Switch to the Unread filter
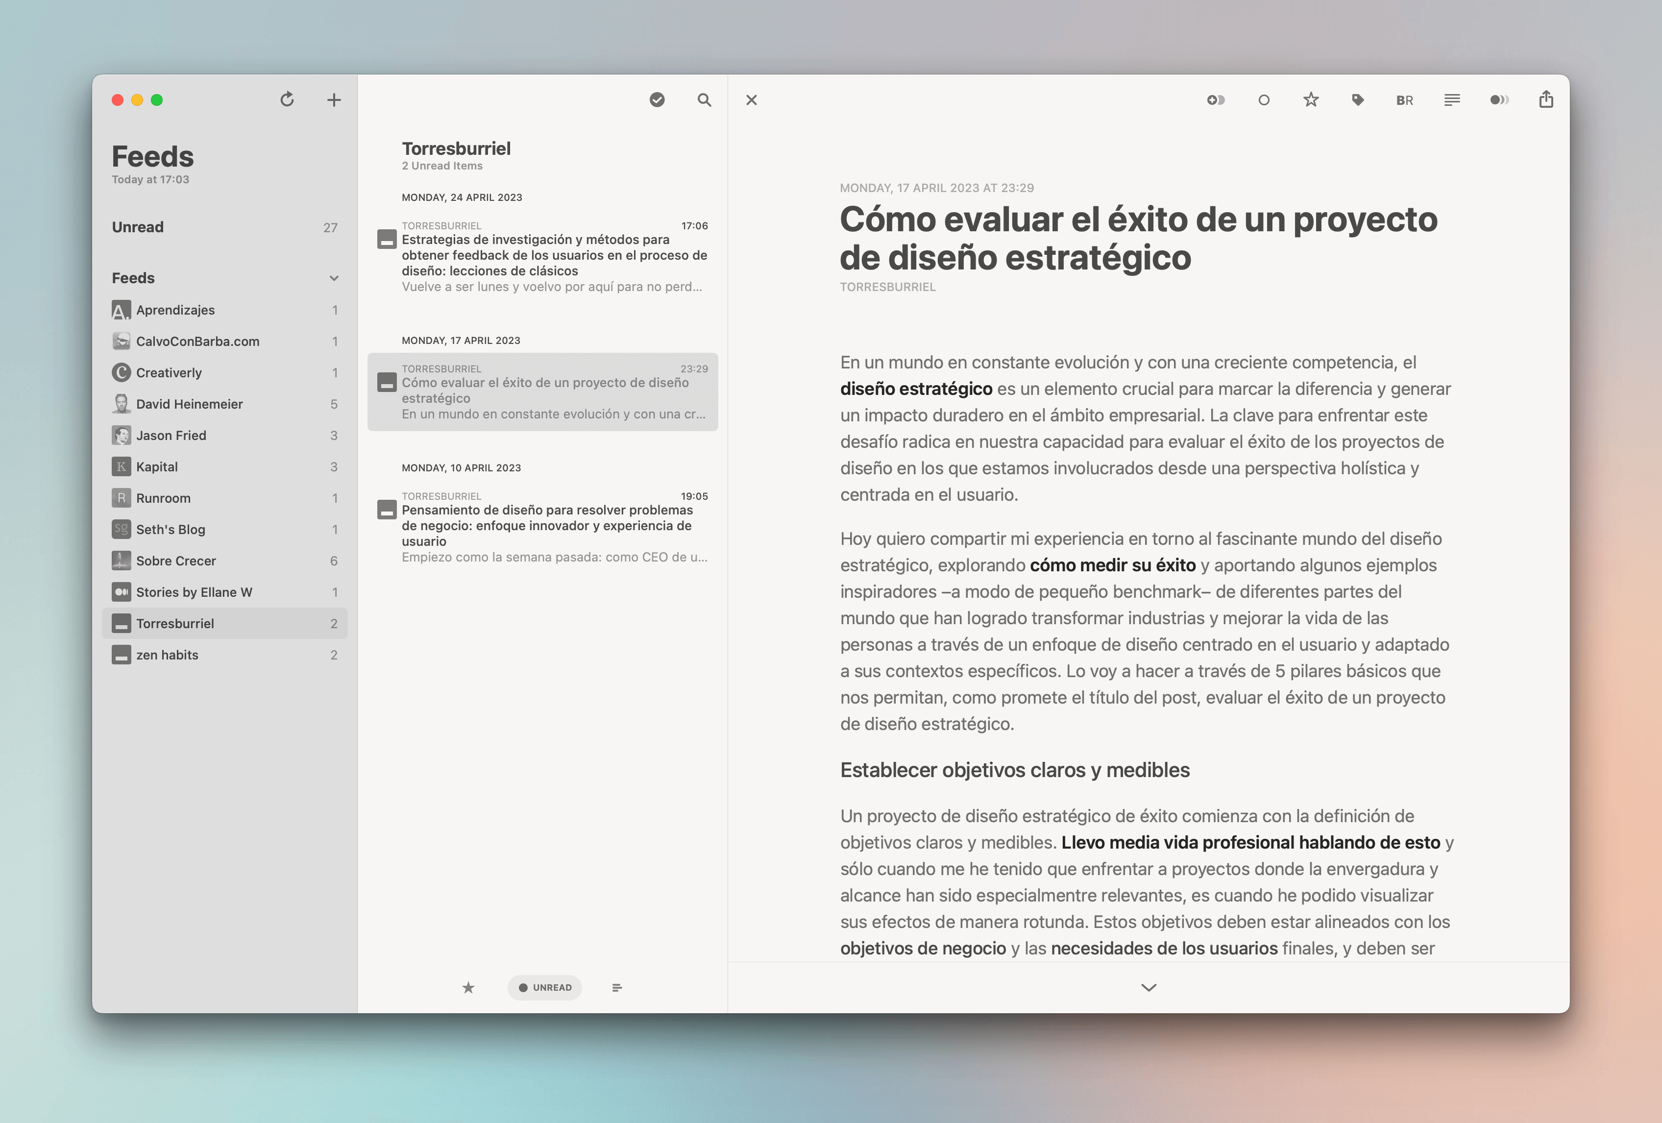This screenshot has height=1123, width=1662. click(544, 987)
